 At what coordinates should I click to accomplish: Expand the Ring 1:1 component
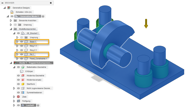17,46
